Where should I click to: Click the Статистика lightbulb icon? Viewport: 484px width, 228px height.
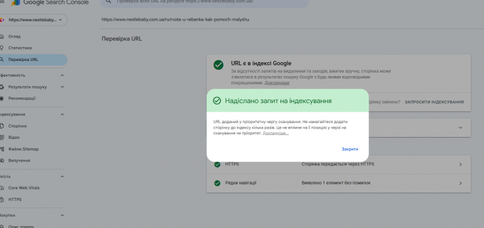tap(2, 48)
